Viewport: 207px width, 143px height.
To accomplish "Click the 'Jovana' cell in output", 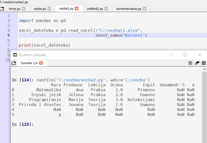I will click(76, 105).
